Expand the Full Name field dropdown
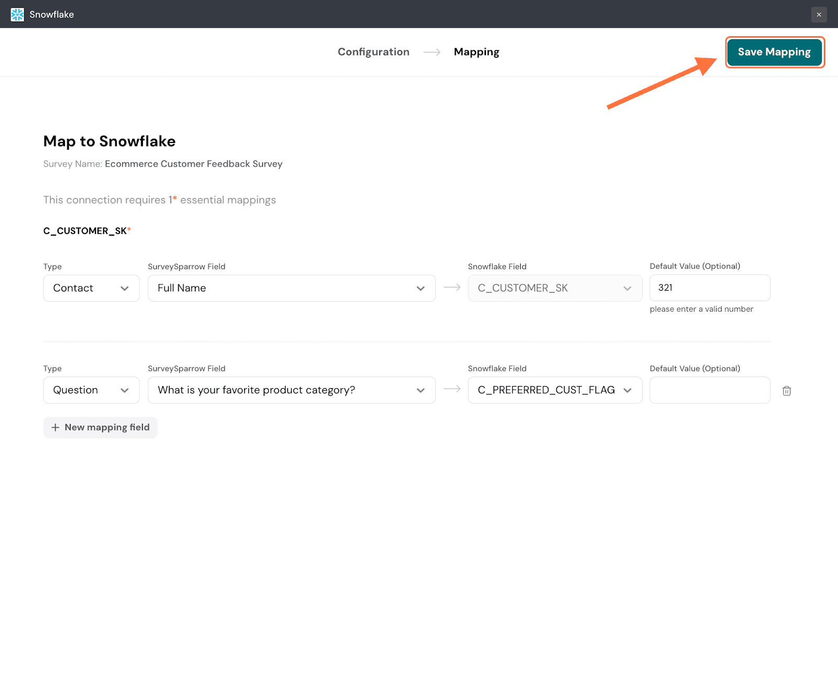Screen dimensions: 838x693 291,288
